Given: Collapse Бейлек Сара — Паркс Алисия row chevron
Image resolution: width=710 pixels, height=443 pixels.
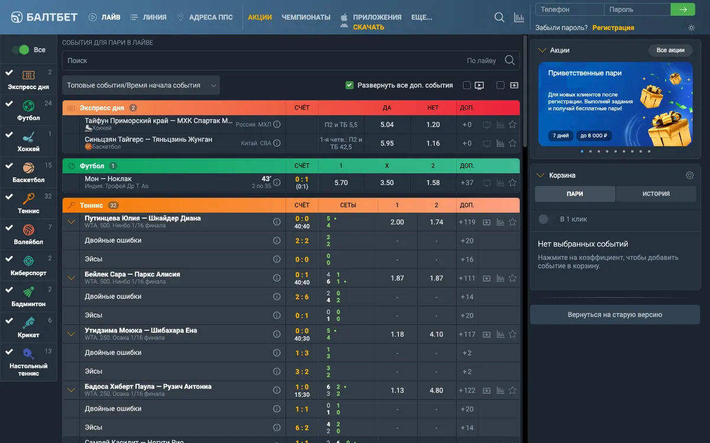Looking at the screenshot, I should (x=72, y=278).
